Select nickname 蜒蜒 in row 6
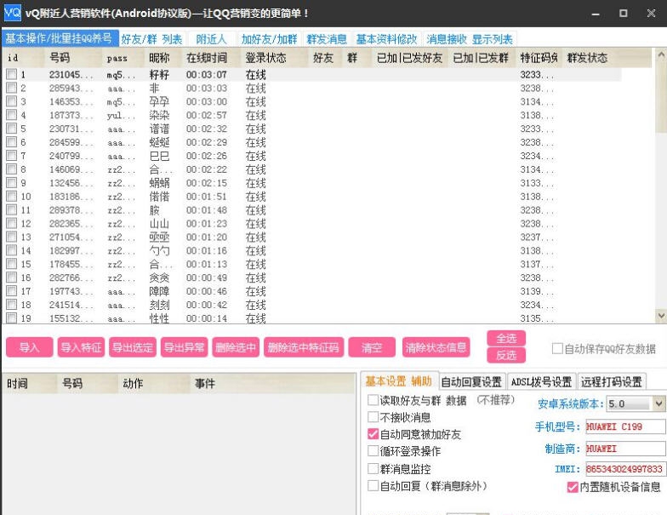This screenshot has height=515, width=667. coord(160,142)
